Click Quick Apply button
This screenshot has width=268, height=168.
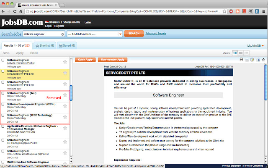[x=85, y=60]
